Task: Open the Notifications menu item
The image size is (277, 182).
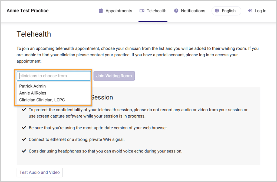Action: (193, 11)
